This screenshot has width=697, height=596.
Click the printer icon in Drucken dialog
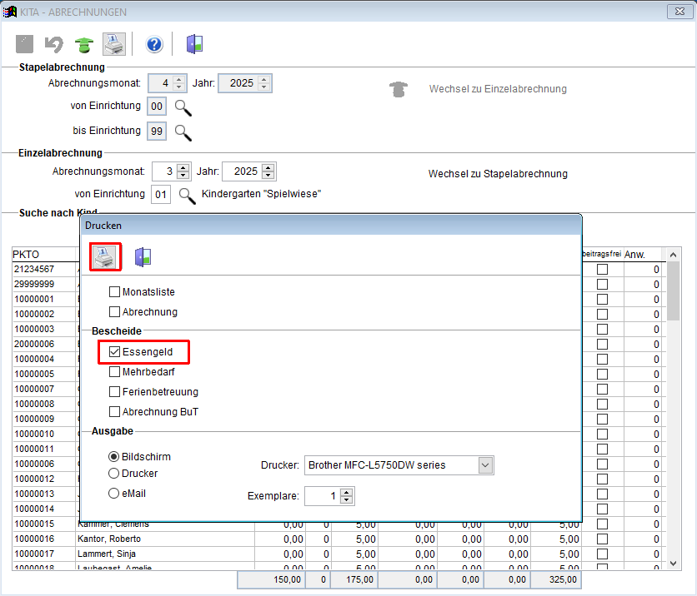(x=107, y=256)
